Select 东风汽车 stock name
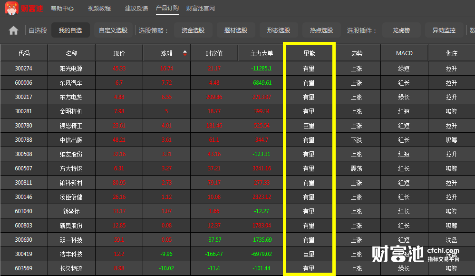The height and width of the screenshot is (276, 475). [71, 83]
